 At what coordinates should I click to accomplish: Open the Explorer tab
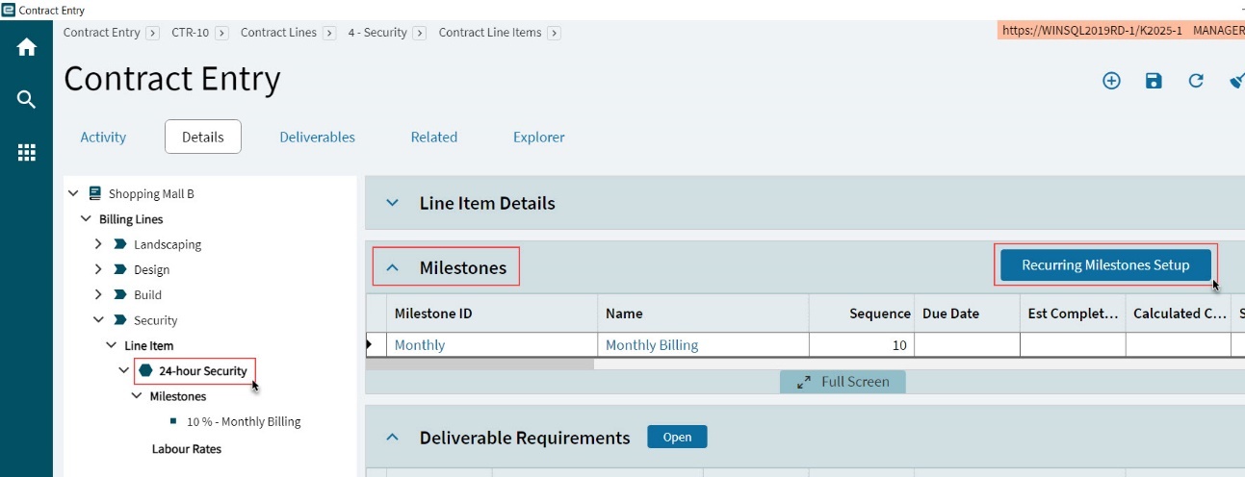click(539, 137)
